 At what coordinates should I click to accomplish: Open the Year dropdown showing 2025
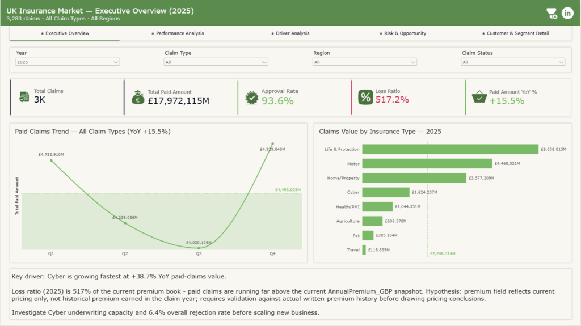pos(67,62)
